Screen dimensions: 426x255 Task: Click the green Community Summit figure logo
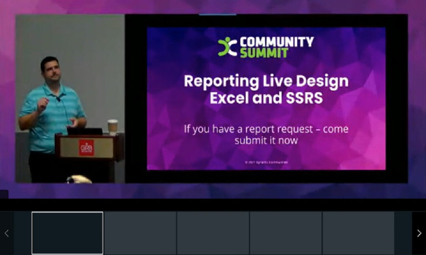click(x=228, y=47)
